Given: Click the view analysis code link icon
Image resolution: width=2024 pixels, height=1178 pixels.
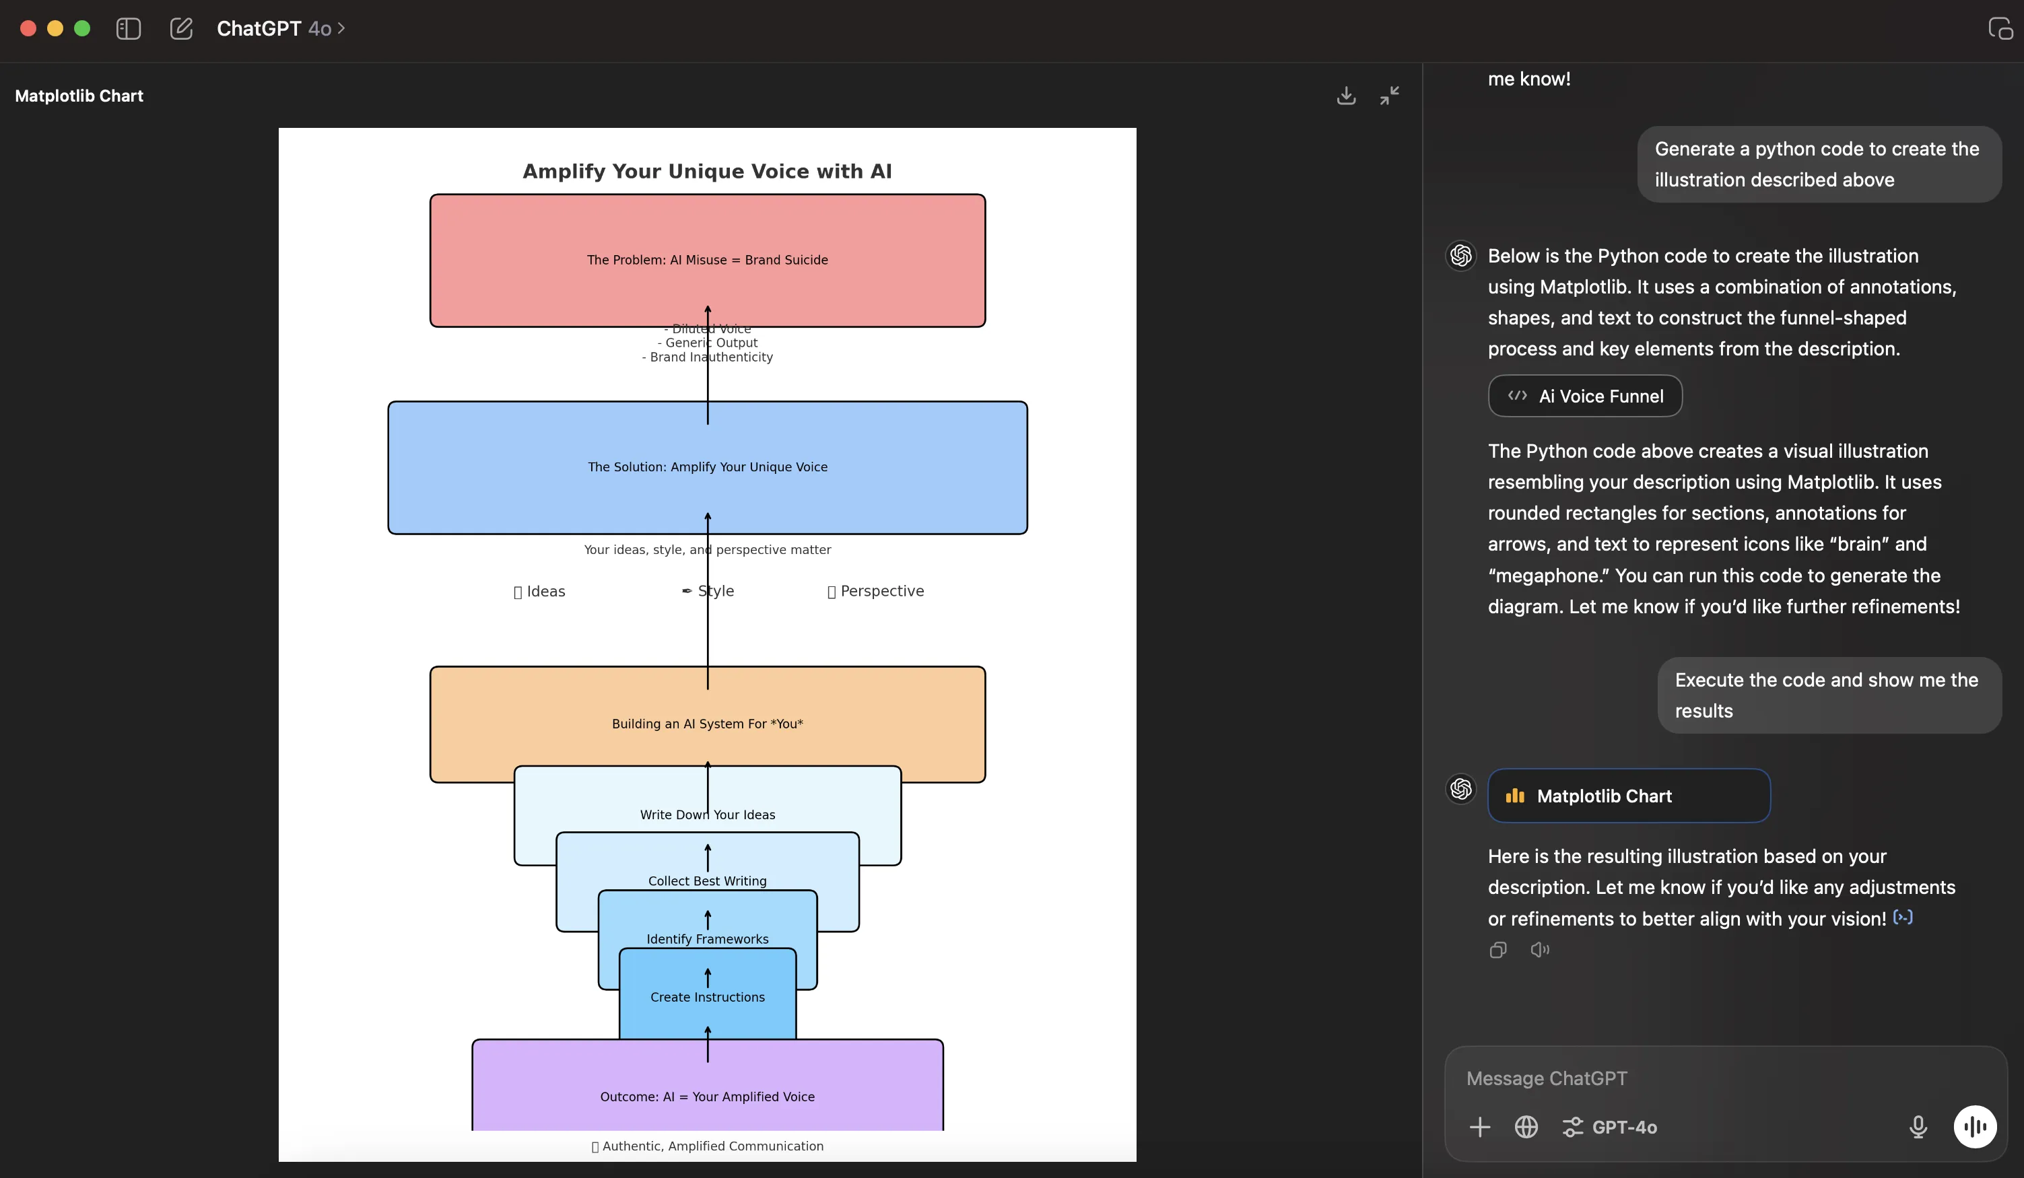Looking at the screenshot, I should [1903, 917].
